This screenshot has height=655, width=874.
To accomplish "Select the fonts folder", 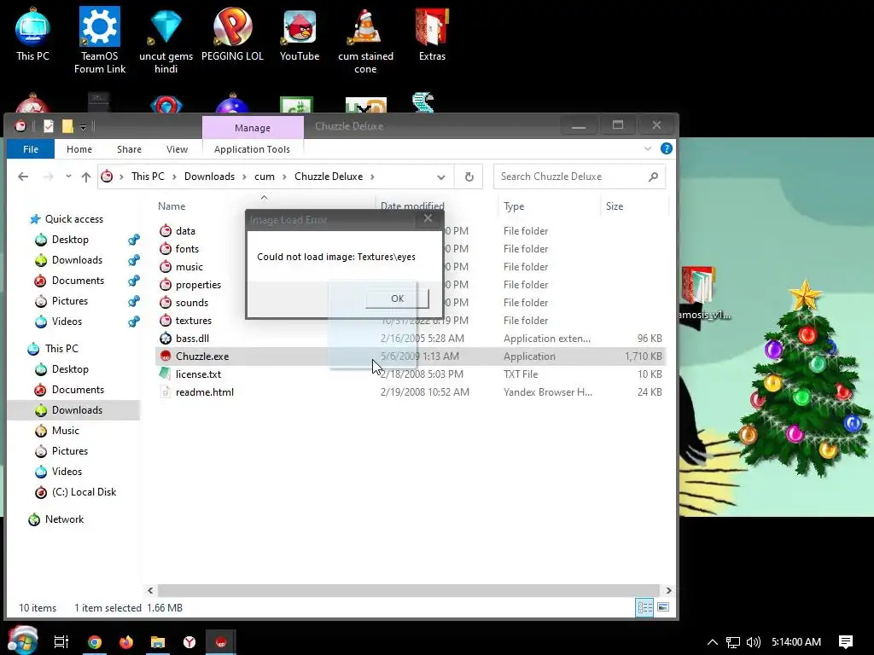I will (187, 248).
